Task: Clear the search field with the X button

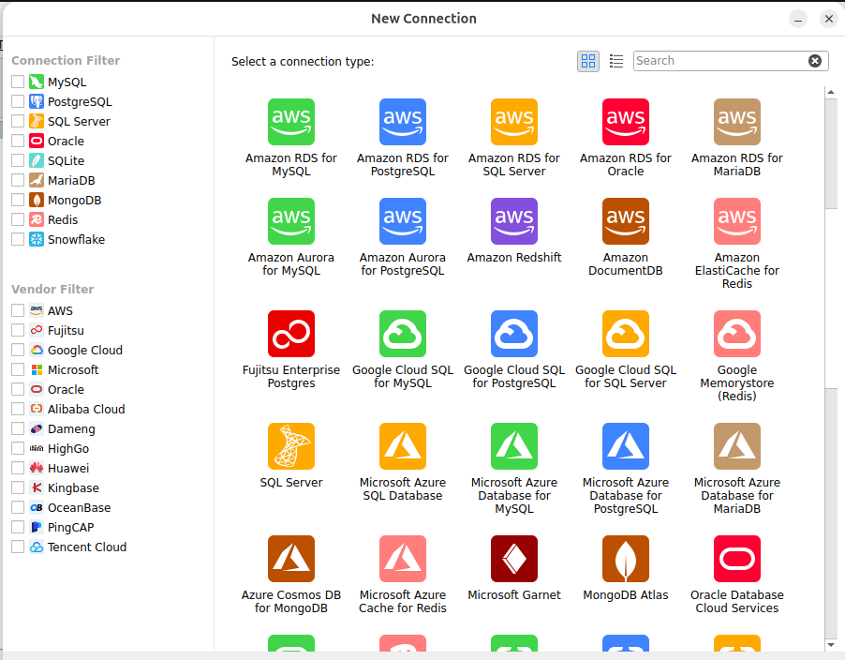Action: (x=815, y=61)
